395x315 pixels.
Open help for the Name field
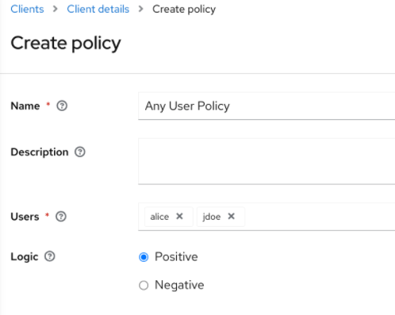pos(62,106)
